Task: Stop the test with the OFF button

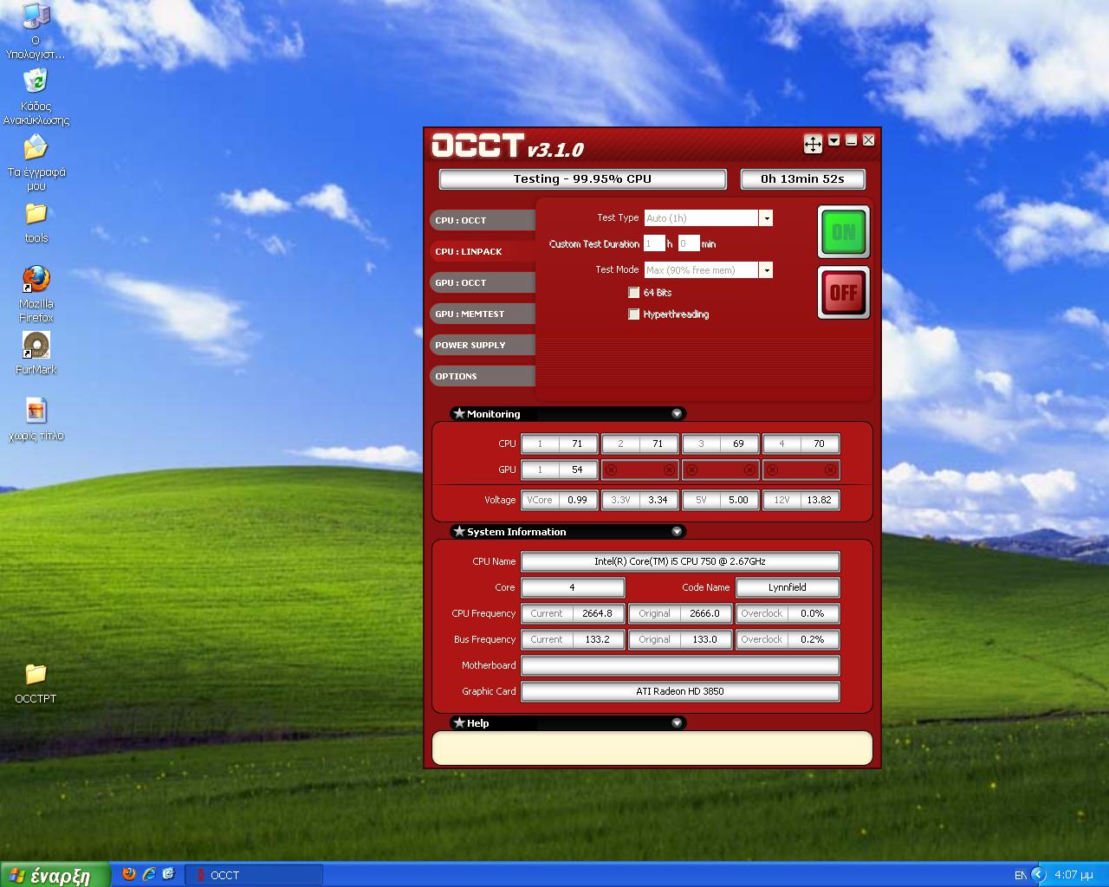Action: (844, 293)
